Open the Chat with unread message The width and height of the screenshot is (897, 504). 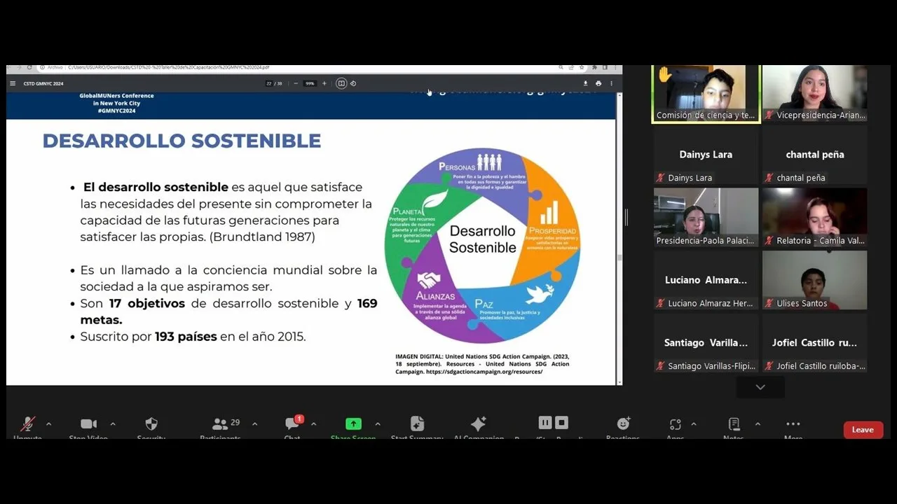pos(292,425)
